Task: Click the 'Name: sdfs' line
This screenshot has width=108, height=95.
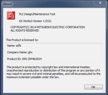Action: pyautogui.click(x=14, y=46)
